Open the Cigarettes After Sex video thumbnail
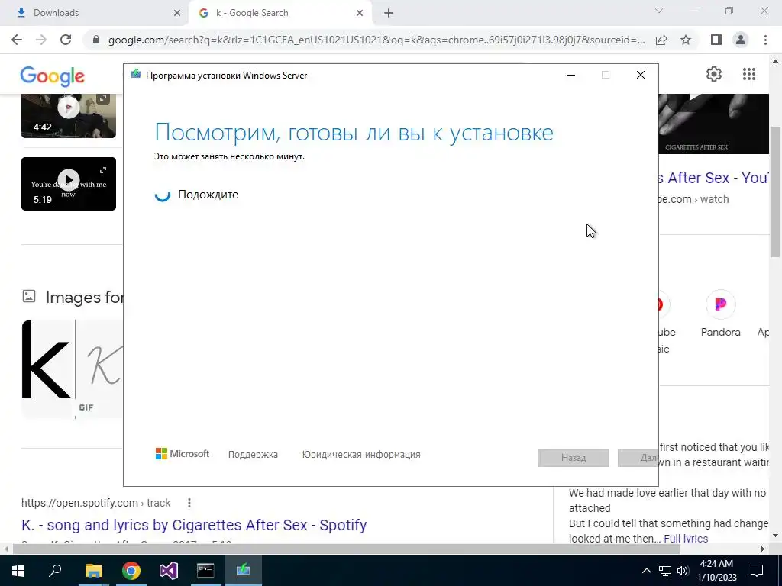782x586 pixels. click(714, 124)
